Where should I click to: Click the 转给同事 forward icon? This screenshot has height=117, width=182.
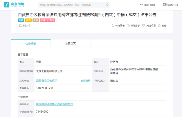113,25
